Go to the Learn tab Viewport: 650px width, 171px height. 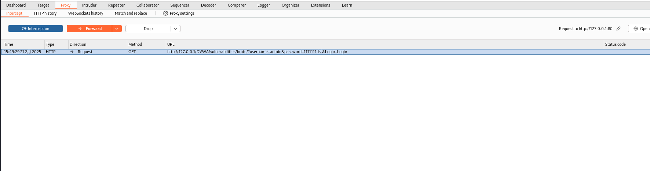point(347,5)
